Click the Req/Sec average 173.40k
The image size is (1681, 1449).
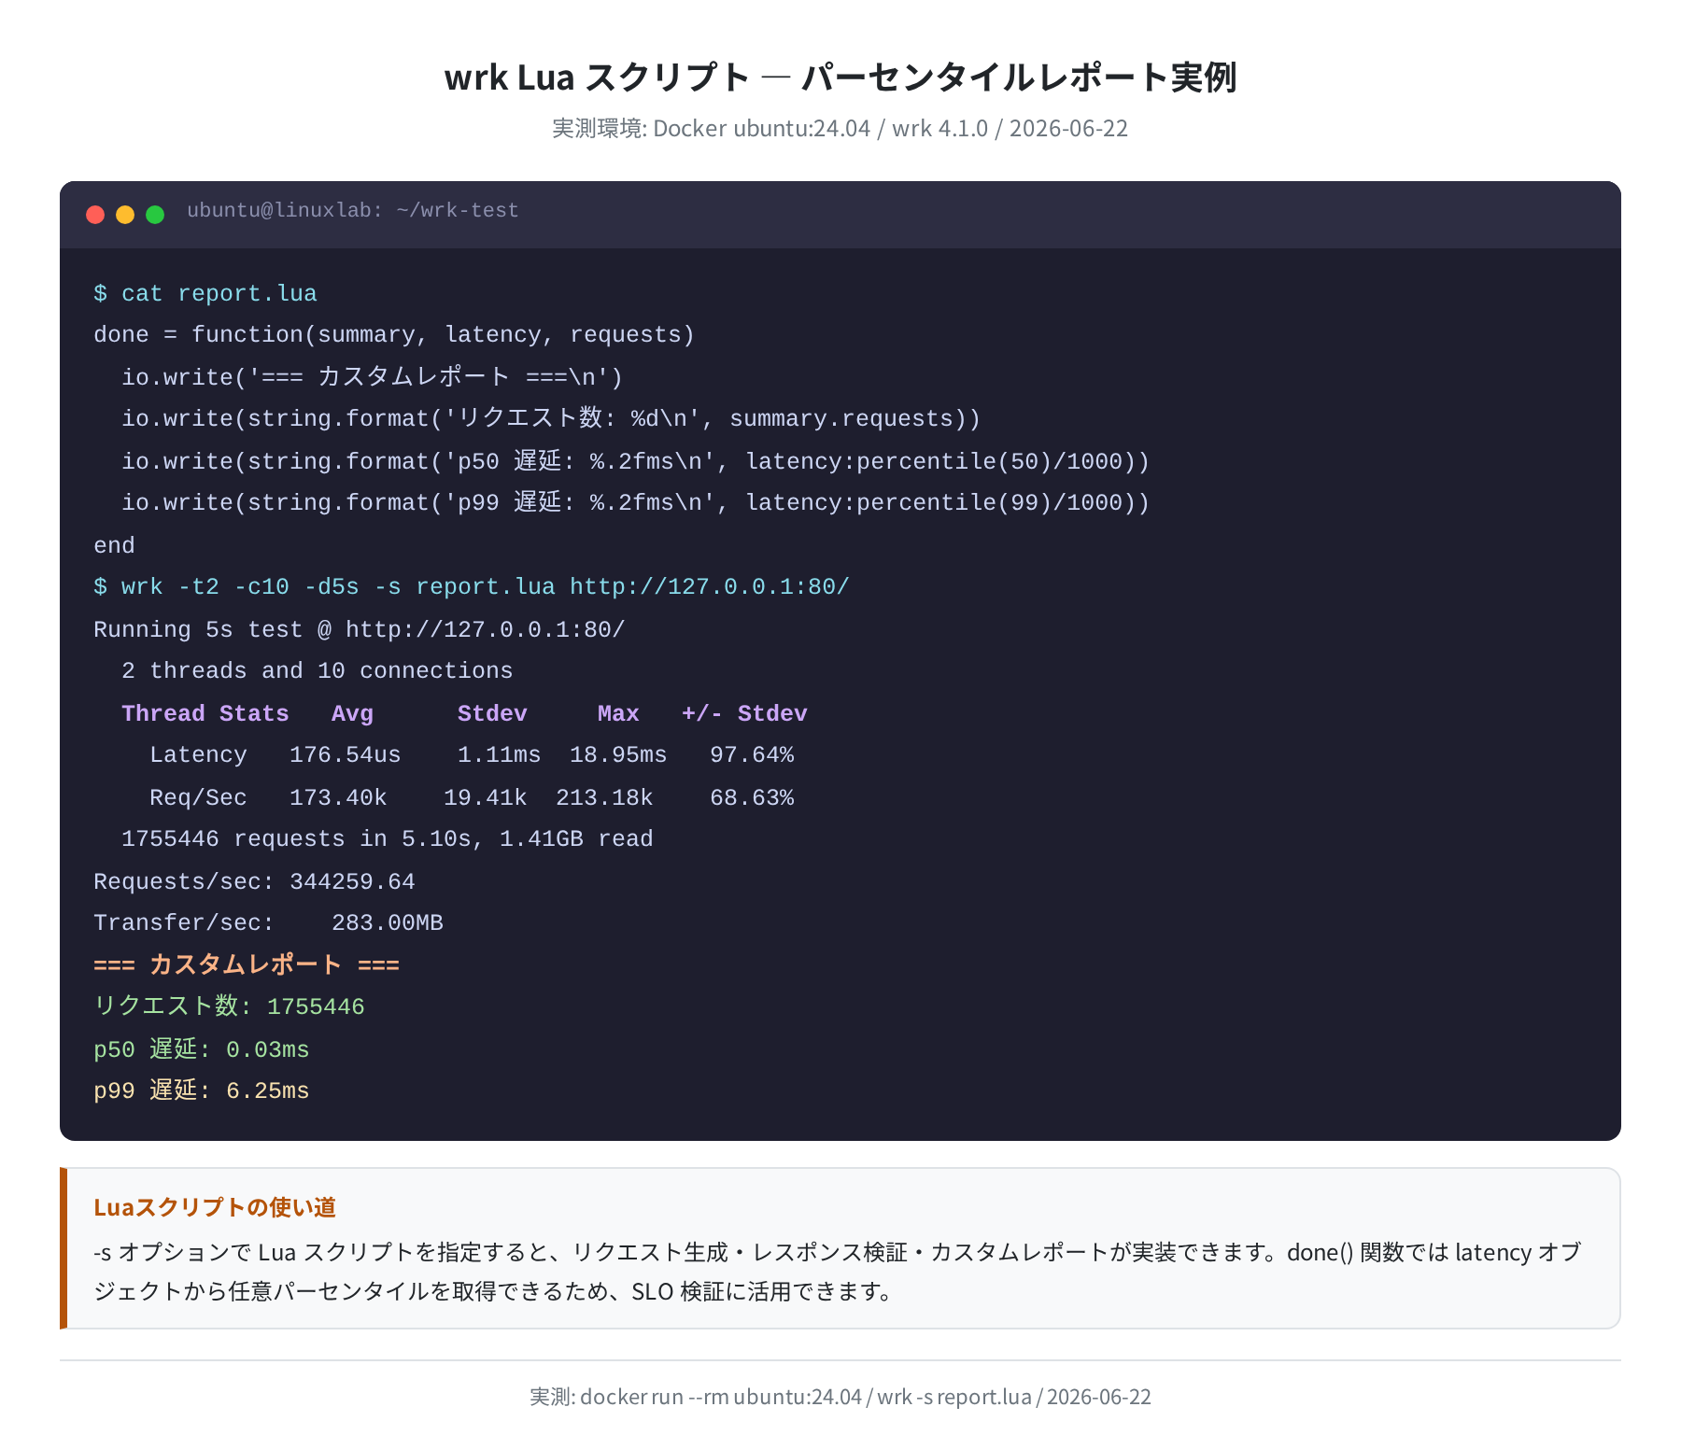[x=338, y=797]
